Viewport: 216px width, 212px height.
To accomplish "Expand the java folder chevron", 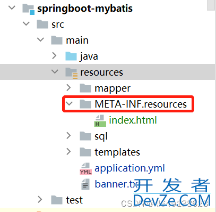I will pyautogui.click(x=54, y=55).
